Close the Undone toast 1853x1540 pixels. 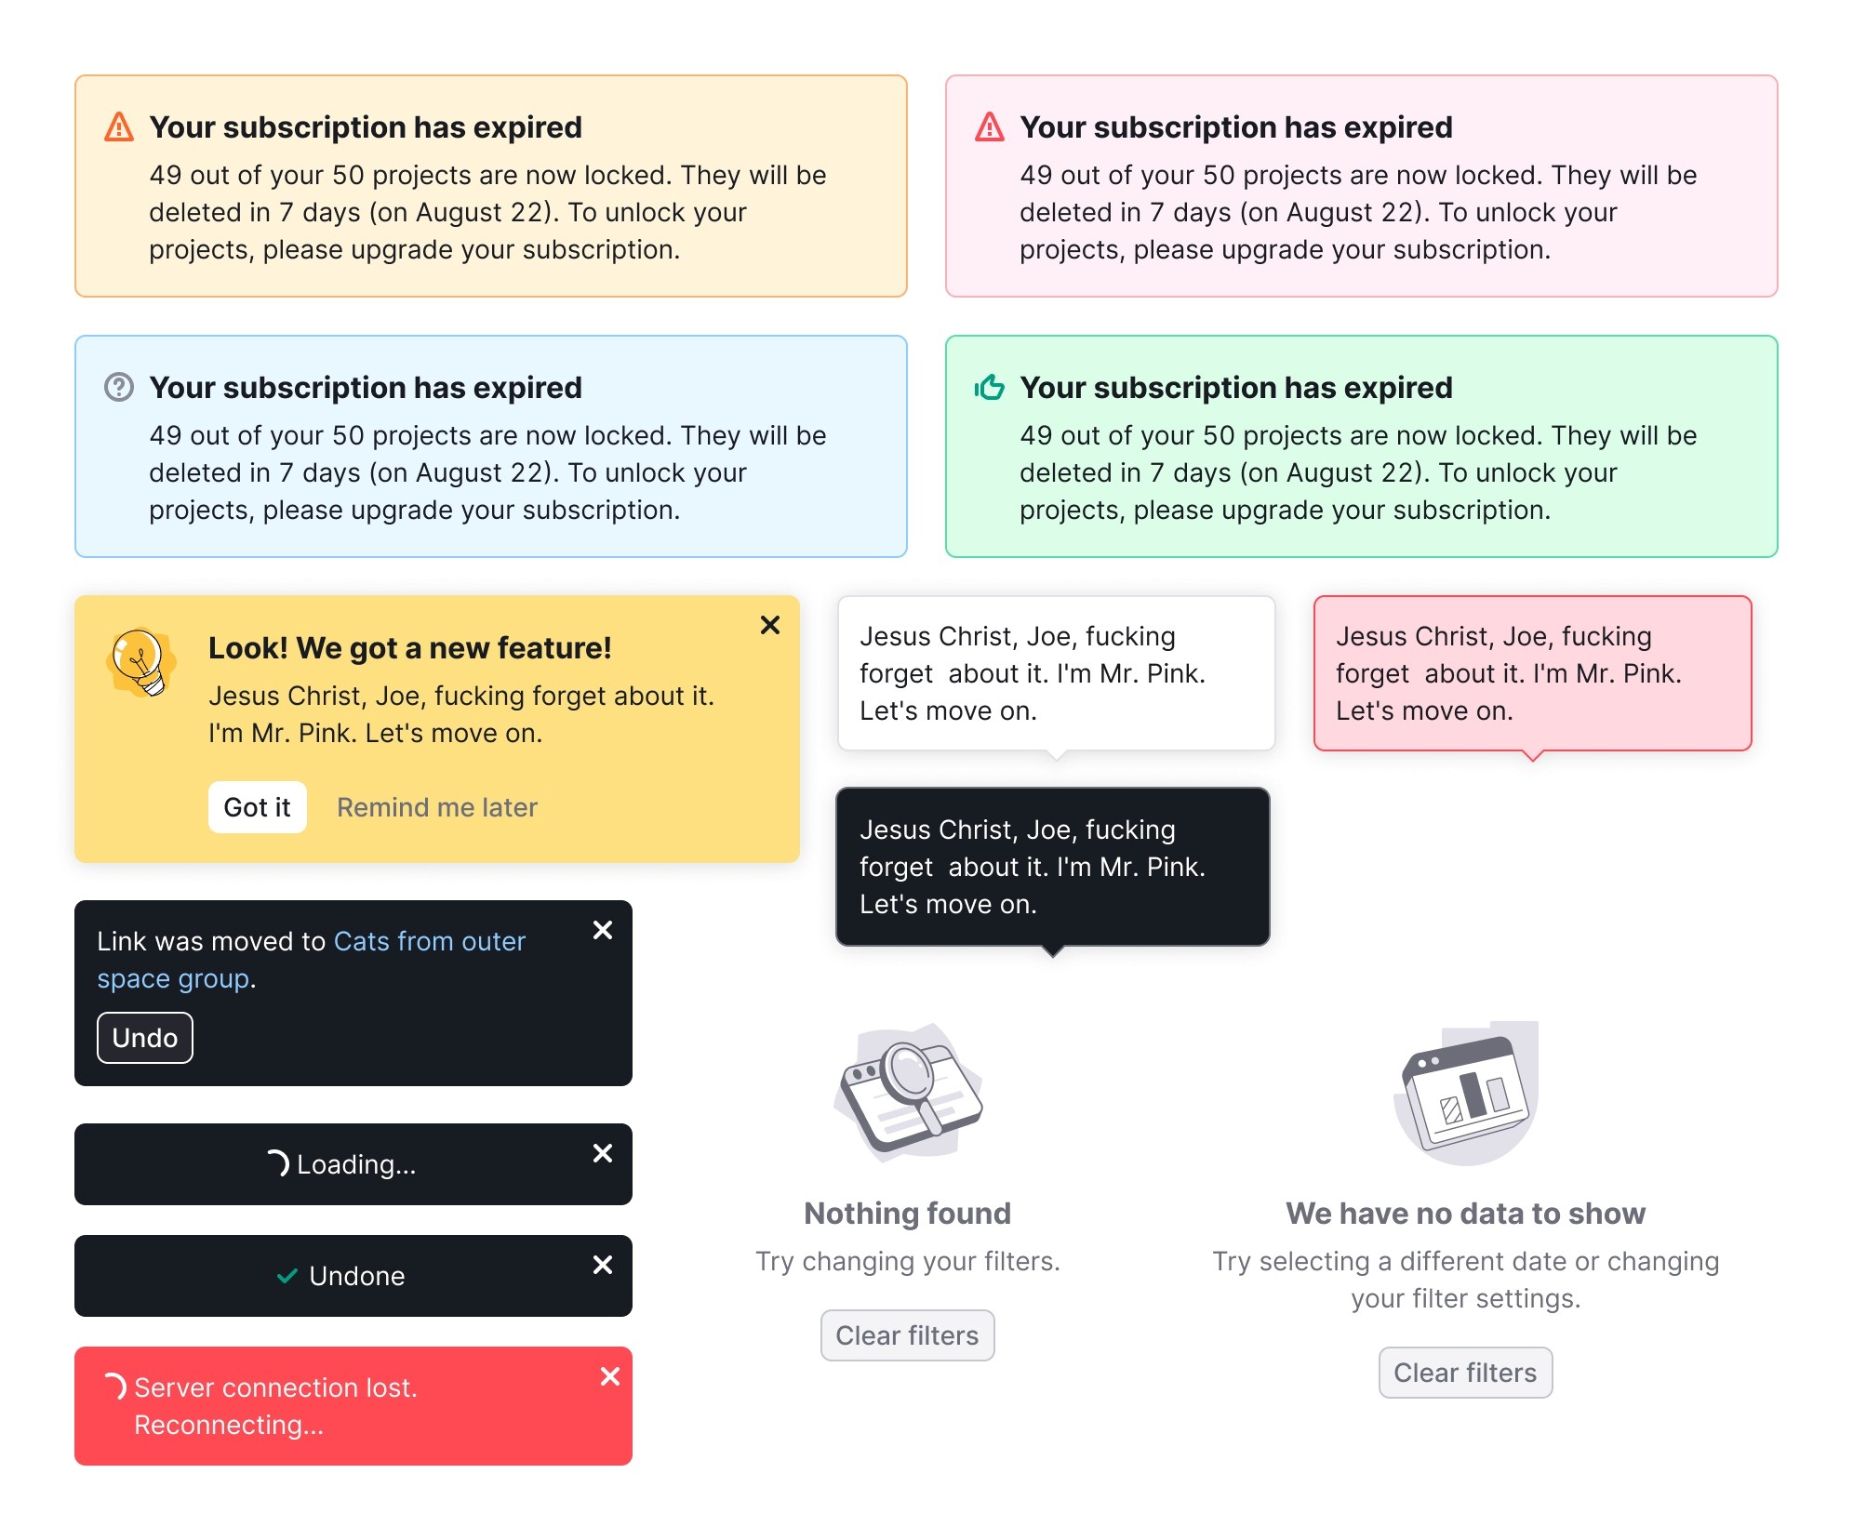pos(603,1265)
